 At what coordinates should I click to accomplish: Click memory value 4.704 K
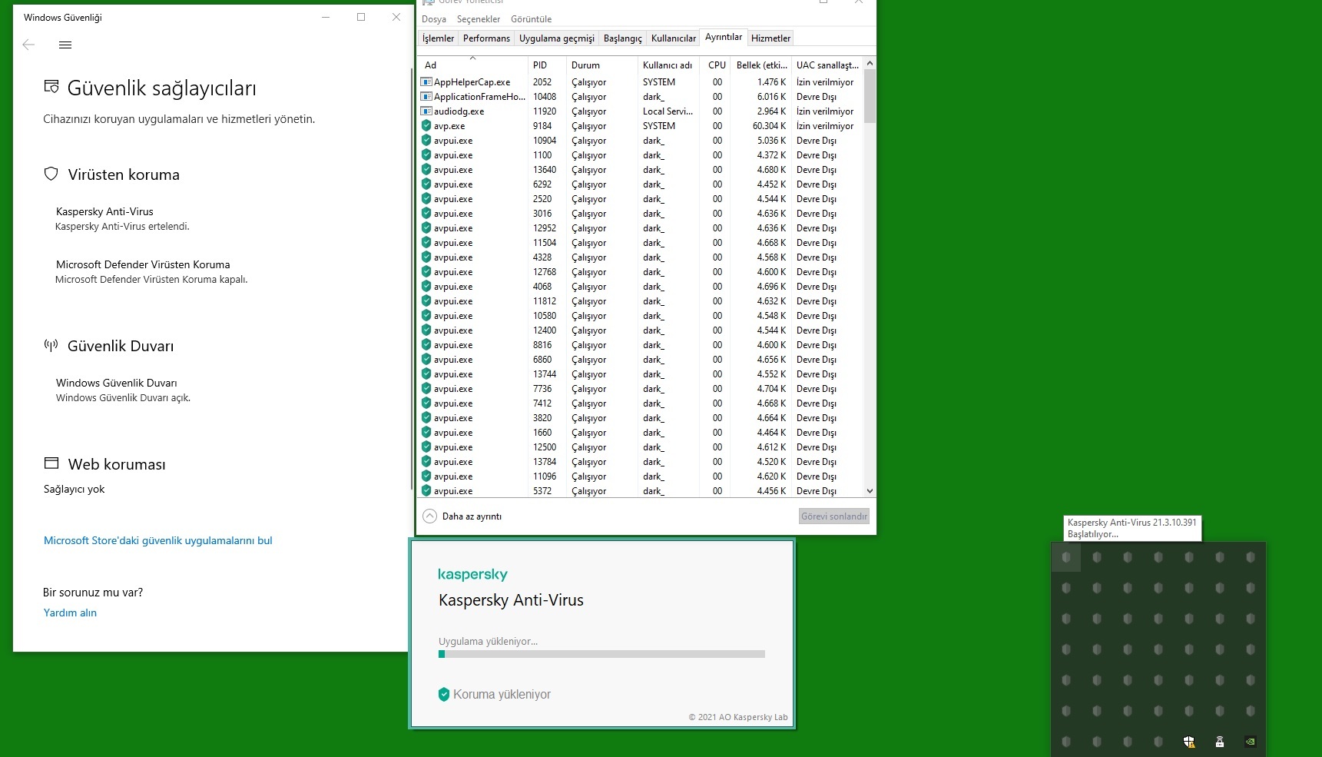[771, 389]
